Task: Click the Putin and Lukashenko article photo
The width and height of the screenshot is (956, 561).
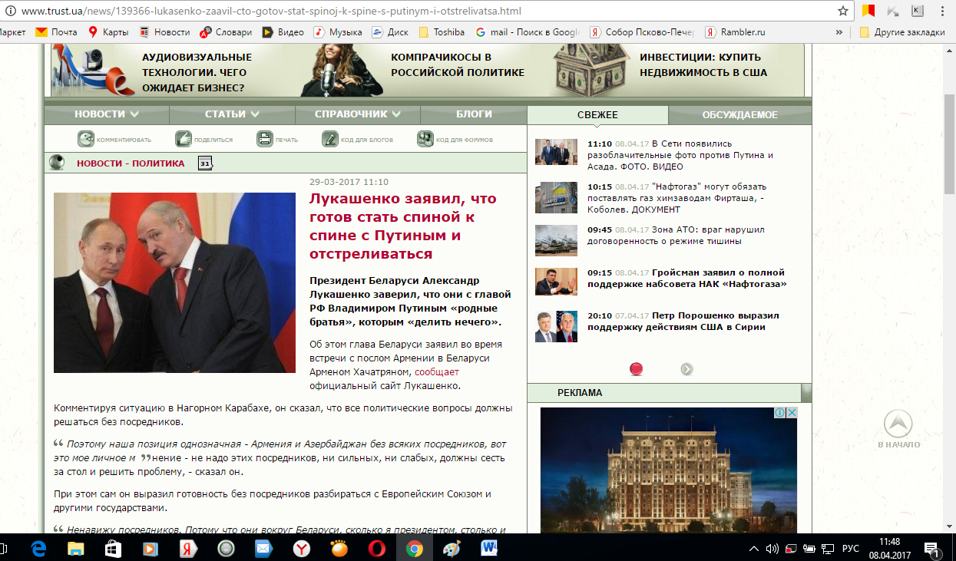Action: (x=174, y=282)
